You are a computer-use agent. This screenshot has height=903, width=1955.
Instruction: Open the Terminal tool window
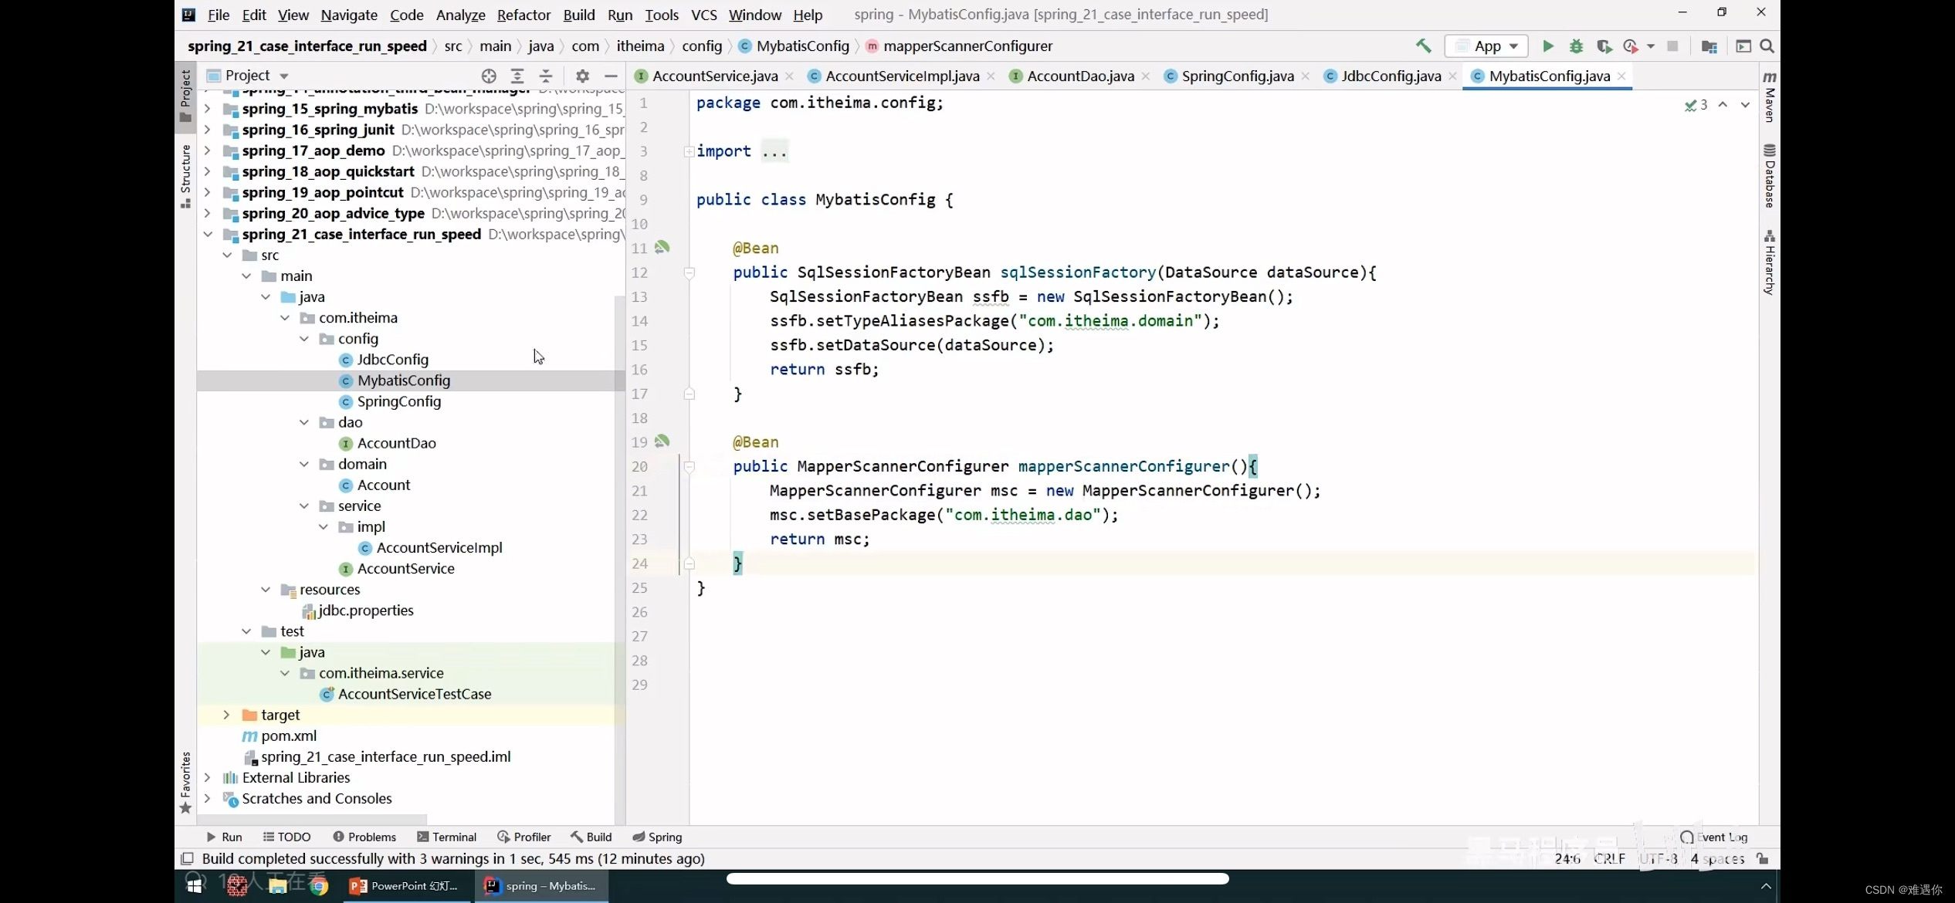(446, 837)
